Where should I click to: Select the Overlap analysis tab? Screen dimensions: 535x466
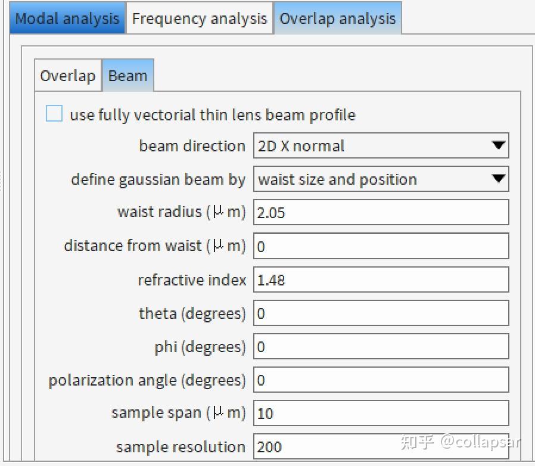337,18
